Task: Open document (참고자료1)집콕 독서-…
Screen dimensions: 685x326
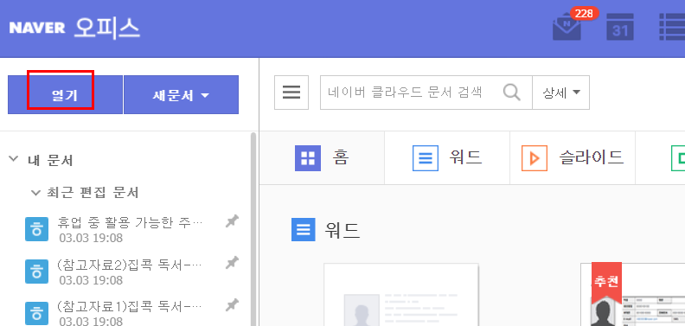Action: point(131,307)
